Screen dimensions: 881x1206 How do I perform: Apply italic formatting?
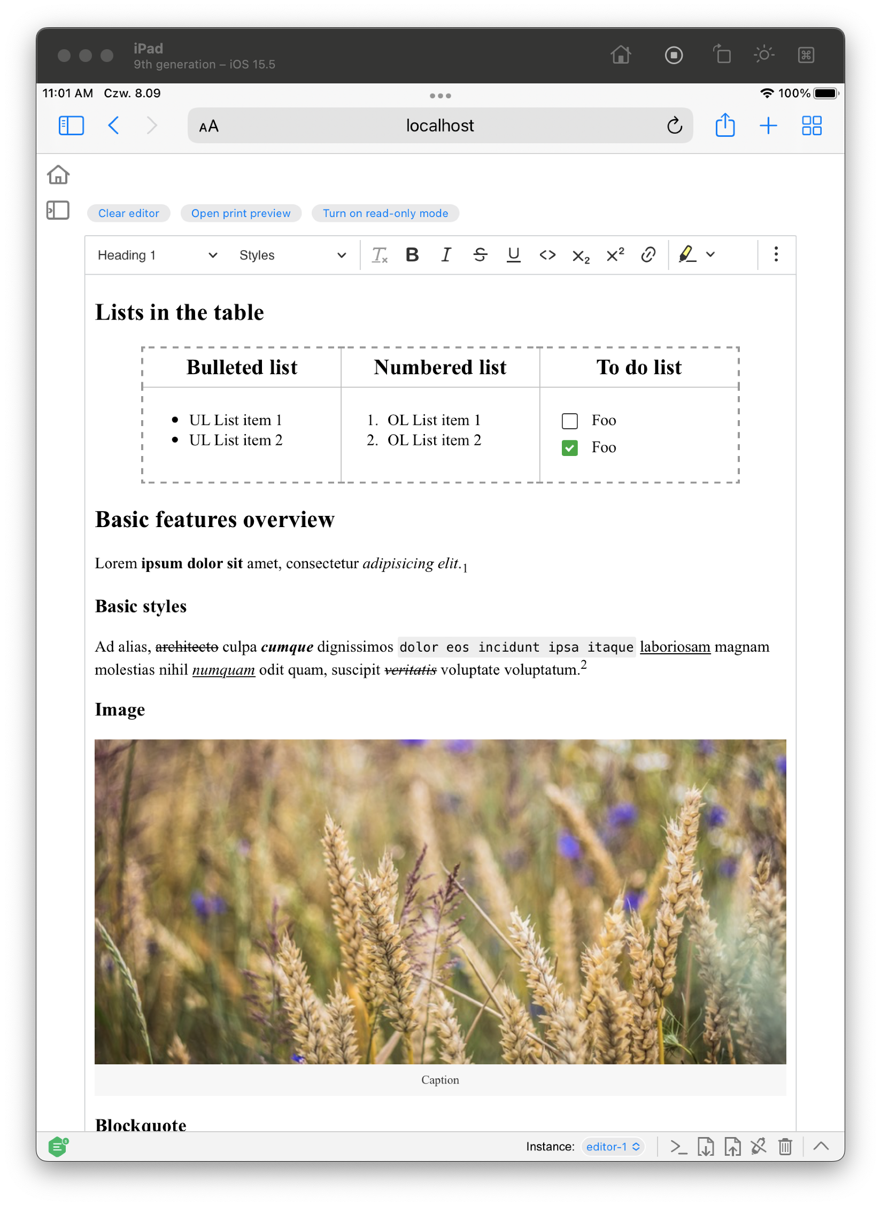[x=446, y=255]
